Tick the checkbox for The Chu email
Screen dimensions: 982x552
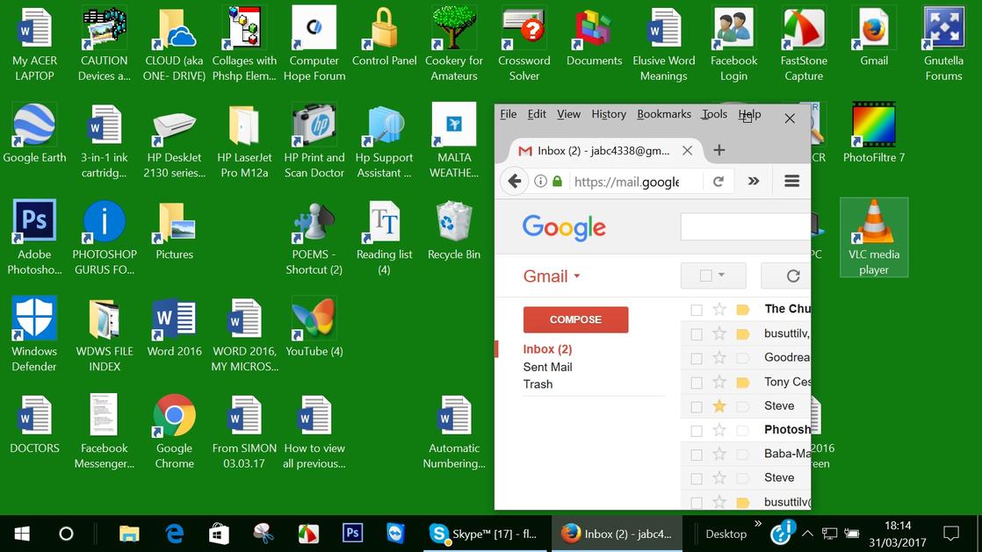(696, 310)
